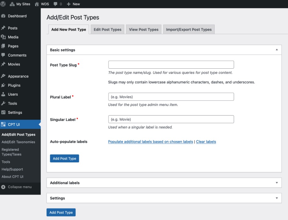Click the plus New icon

coord(68,4)
